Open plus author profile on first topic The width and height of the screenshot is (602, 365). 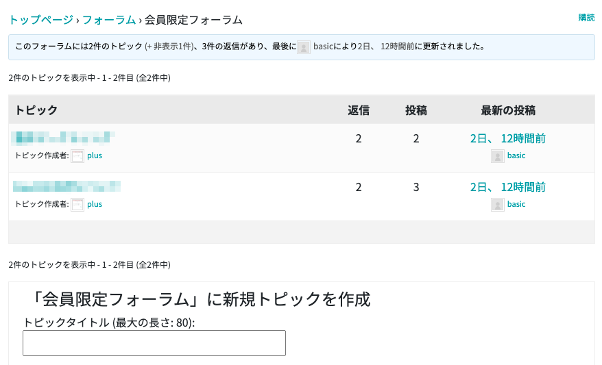pos(95,155)
